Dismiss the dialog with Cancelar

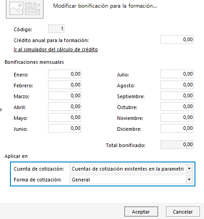click(x=183, y=212)
